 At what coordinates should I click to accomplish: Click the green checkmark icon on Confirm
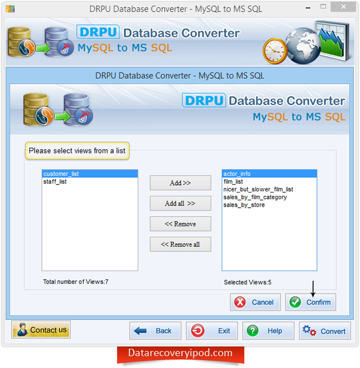295,302
